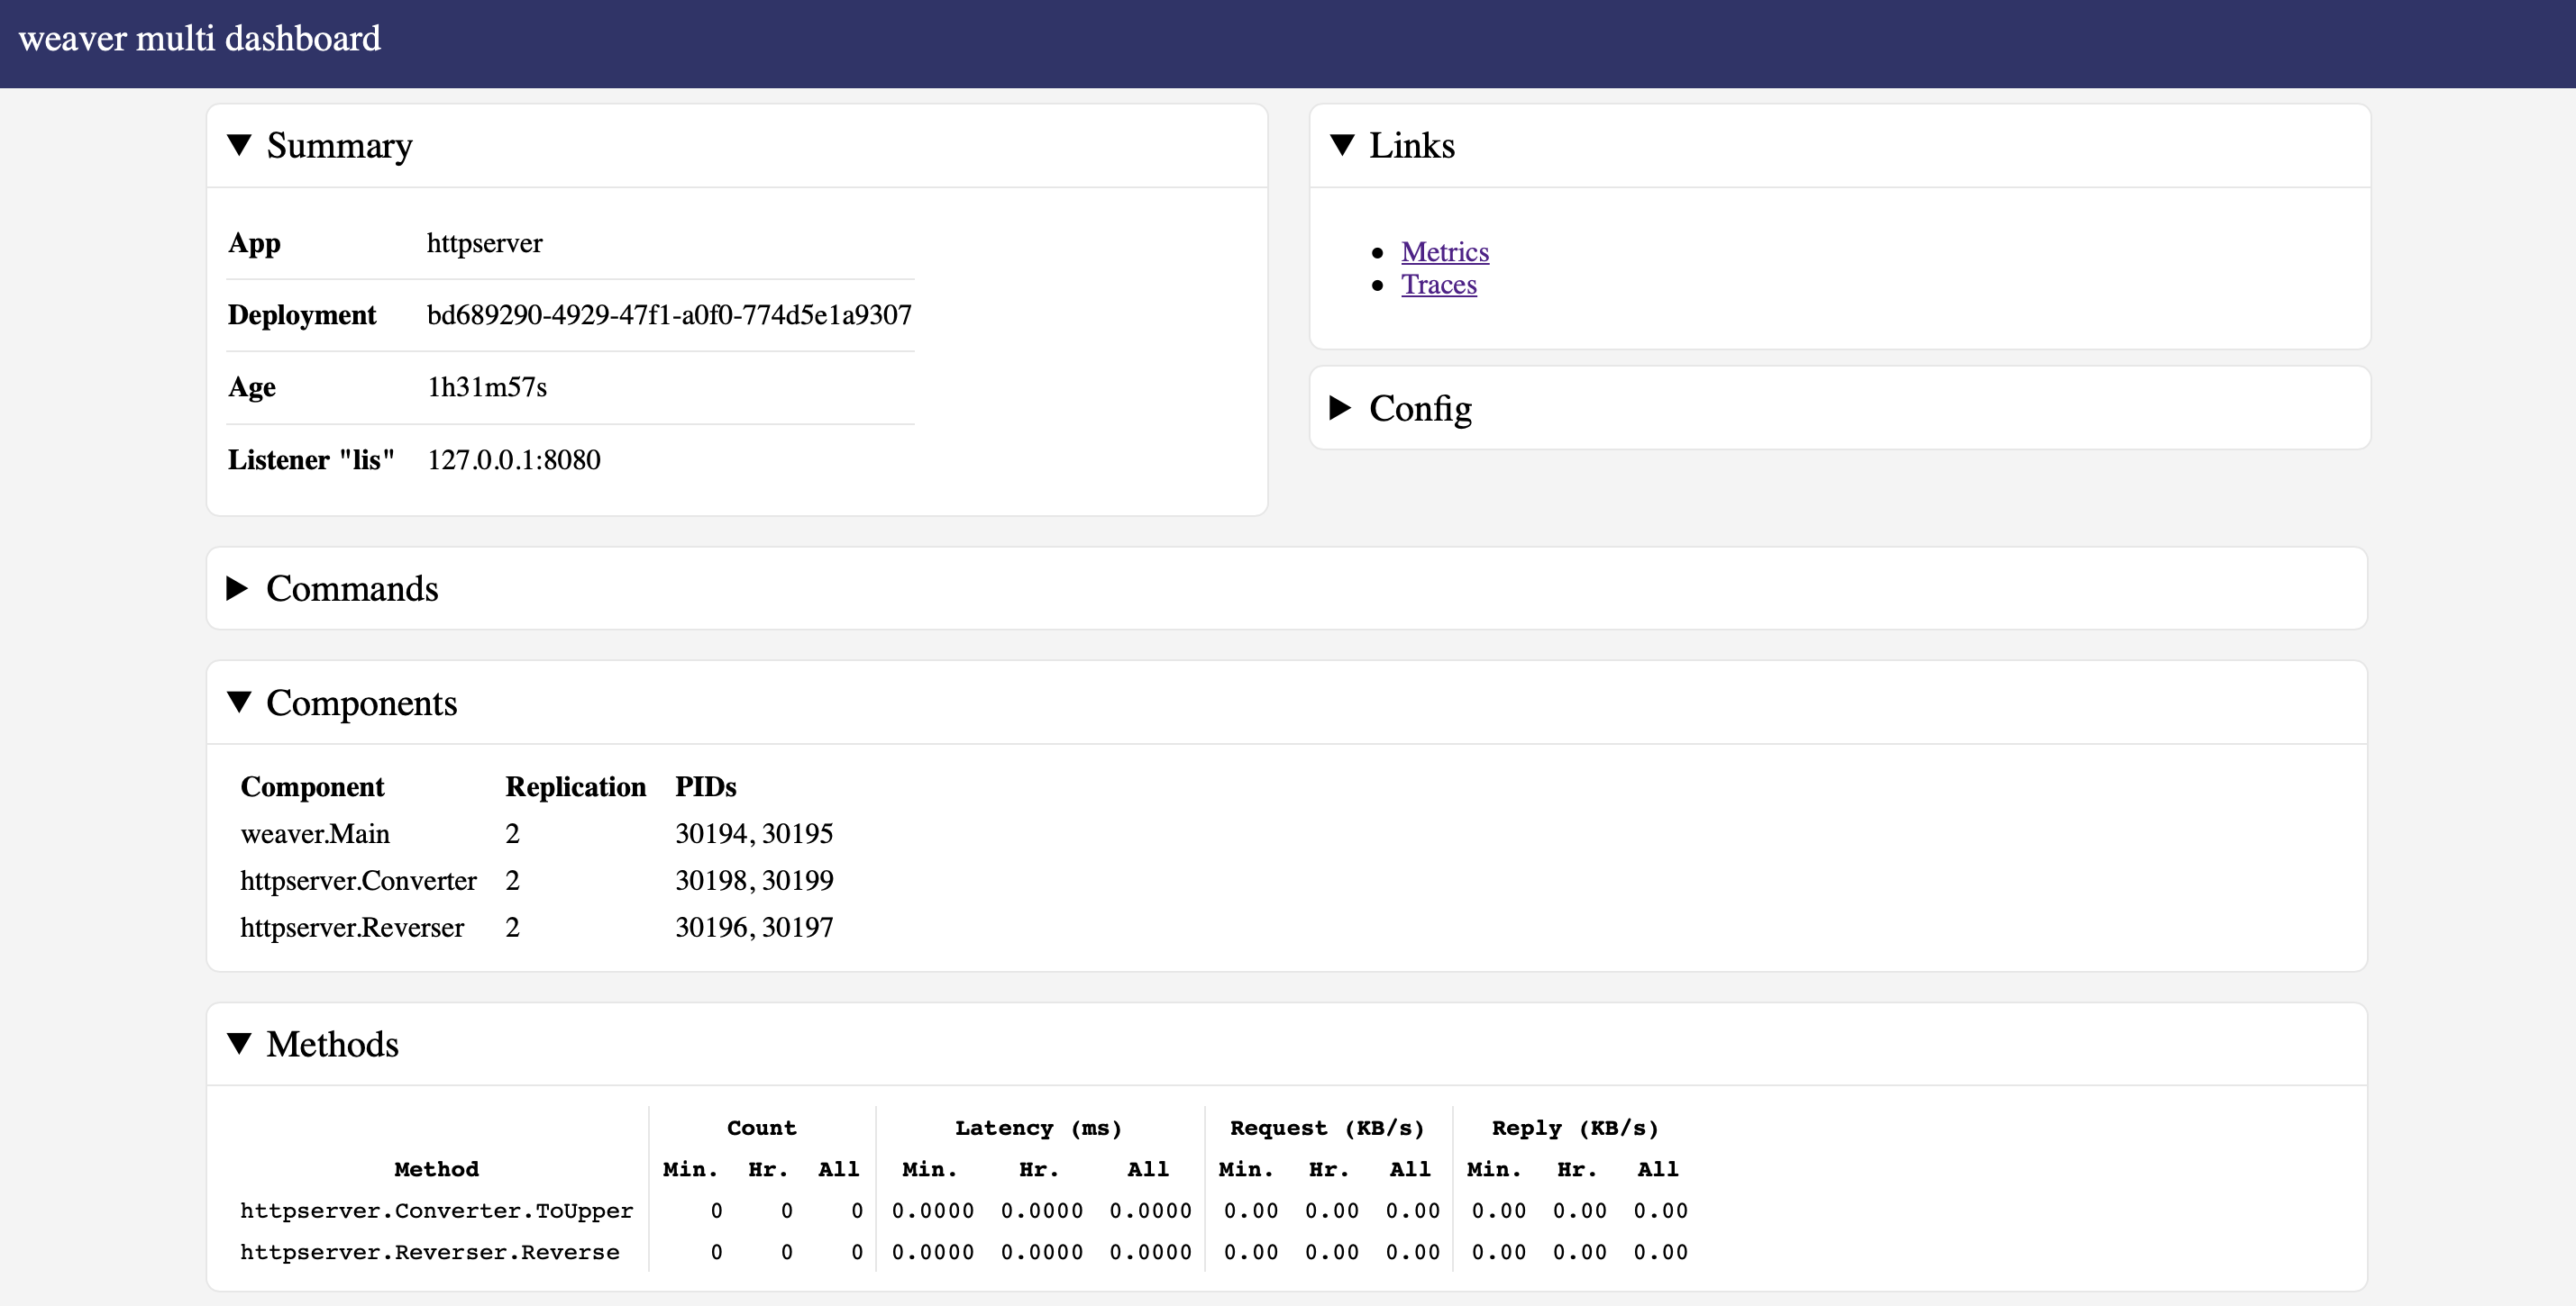Collapse the Components section
The height and width of the screenshot is (1306, 2576).
(342, 703)
